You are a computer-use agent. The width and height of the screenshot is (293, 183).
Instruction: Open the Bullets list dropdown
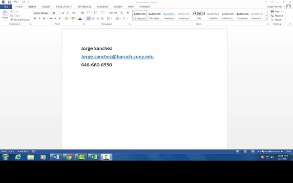coord(92,13)
